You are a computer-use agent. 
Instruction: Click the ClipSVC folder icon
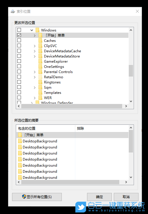coord(40,46)
